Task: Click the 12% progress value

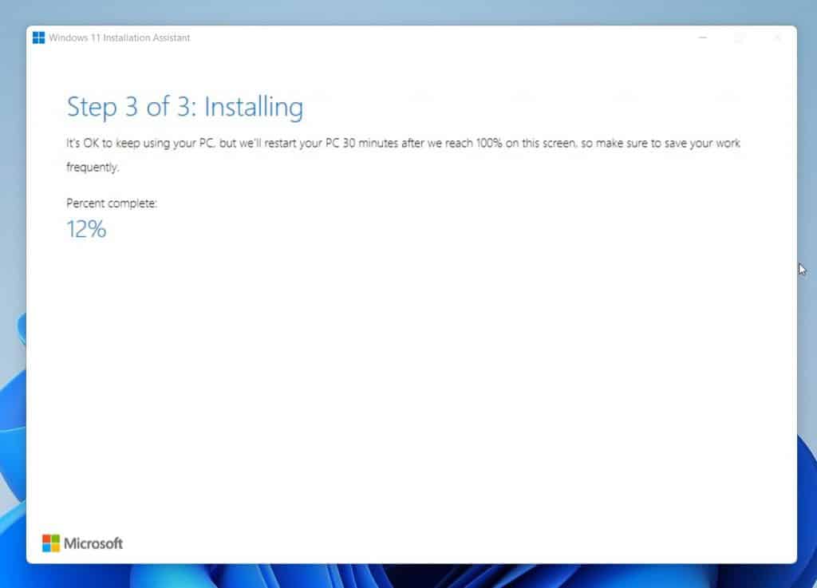Action: [86, 229]
